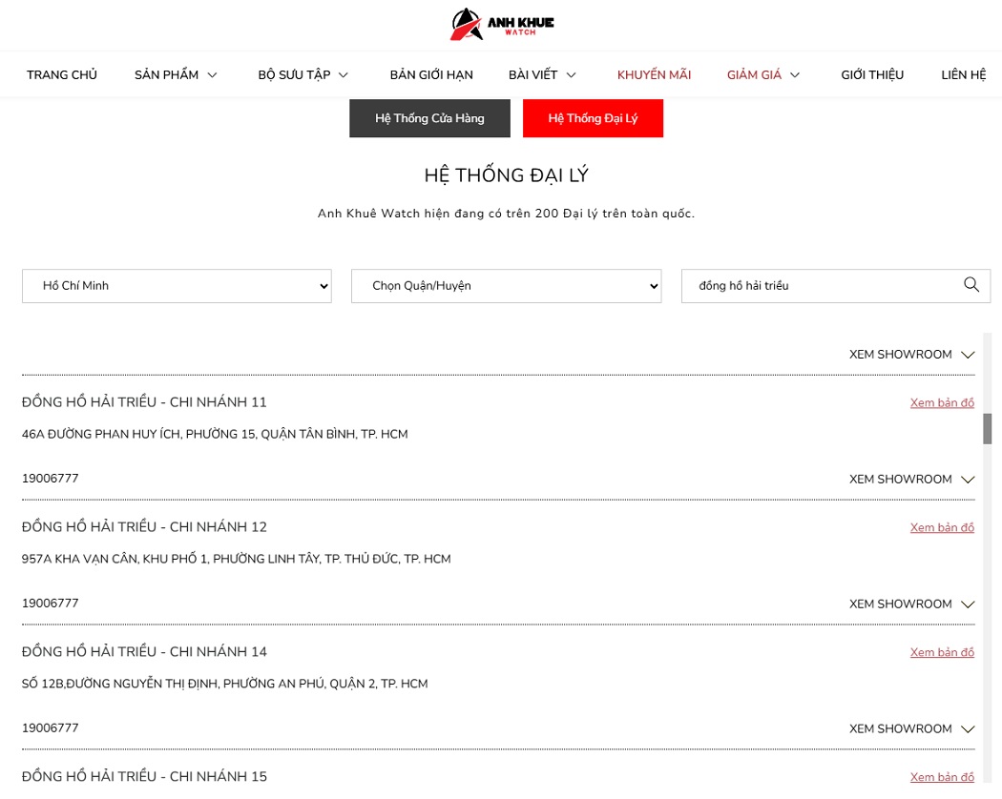Screen dimensions: 1002x799
Task: Open the Bài Viết menu
Action: pos(532,74)
